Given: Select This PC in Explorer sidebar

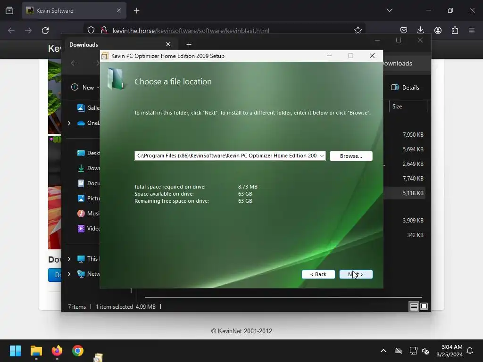Looking at the screenshot, I should point(88,259).
